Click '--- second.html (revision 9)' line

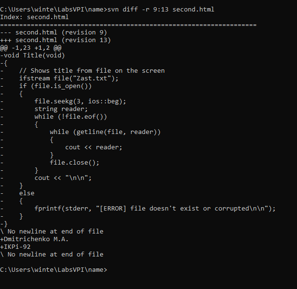click(x=54, y=33)
